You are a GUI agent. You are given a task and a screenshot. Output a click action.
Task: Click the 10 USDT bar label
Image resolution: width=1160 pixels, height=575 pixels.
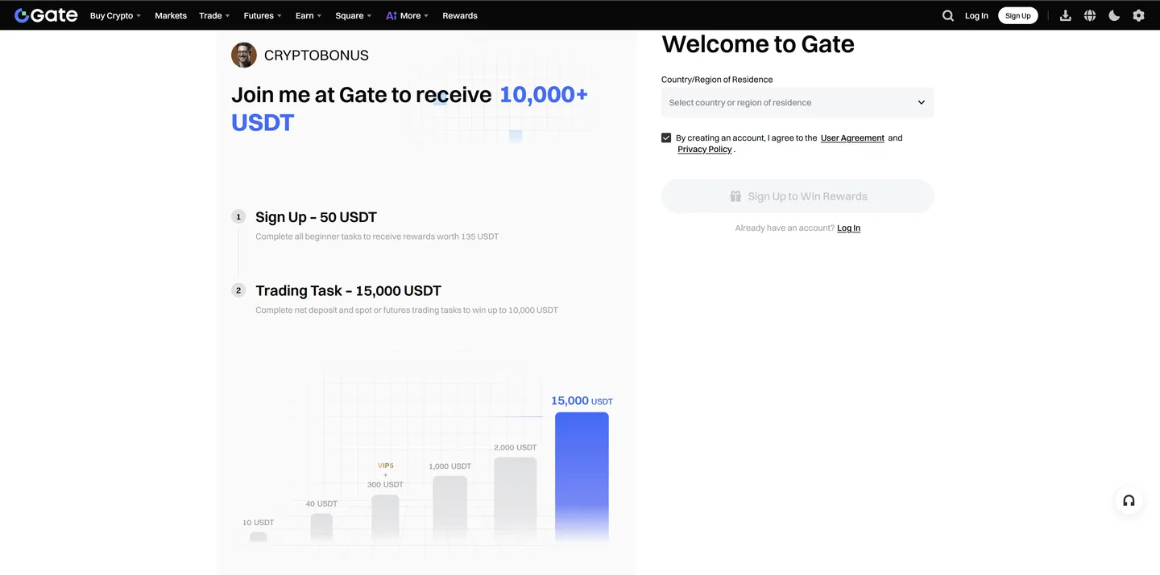pyautogui.click(x=259, y=523)
